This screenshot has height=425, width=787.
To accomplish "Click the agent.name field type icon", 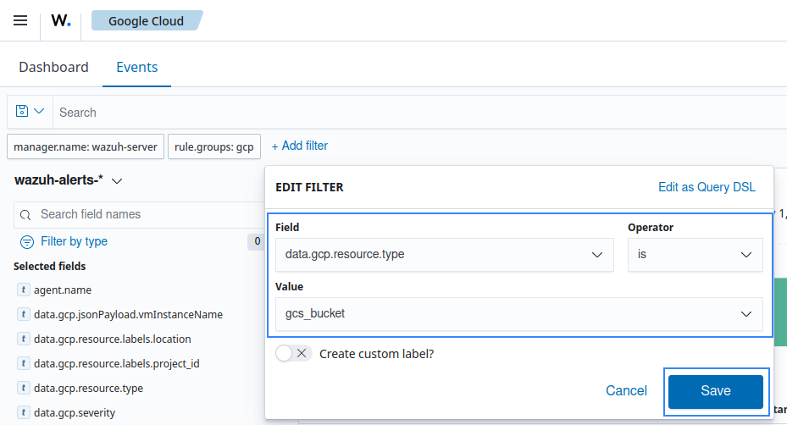I will [24, 290].
